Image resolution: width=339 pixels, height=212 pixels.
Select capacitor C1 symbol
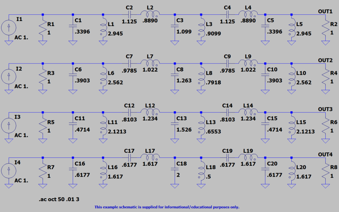pyautogui.click(x=73, y=26)
